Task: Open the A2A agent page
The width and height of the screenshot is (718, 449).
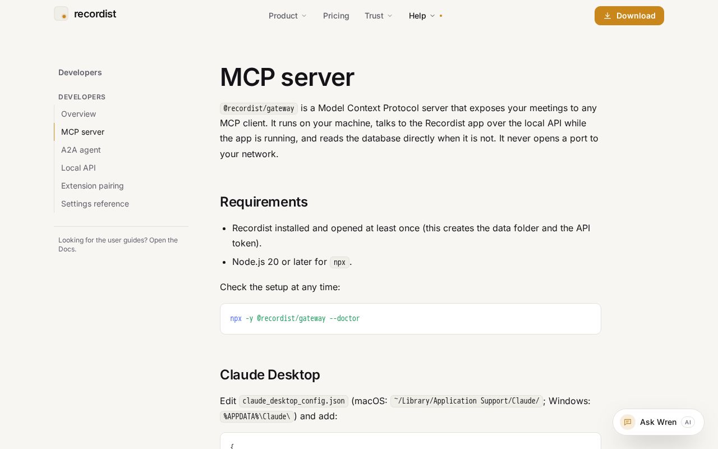Action: pyautogui.click(x=81, y=150)
